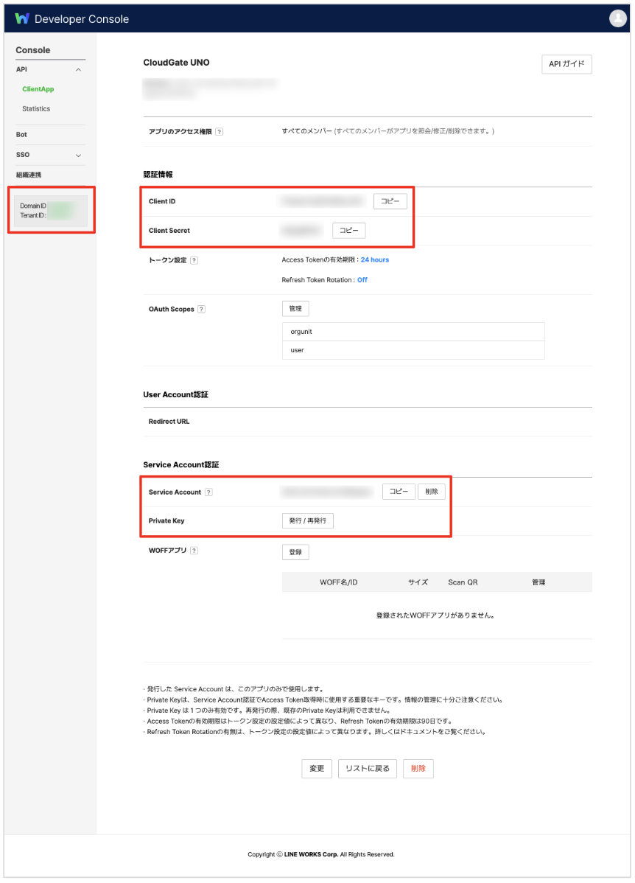Open the SSO menu item
The width and height of the screenshot is (635, 883).
pyautogui.click(x=23, y=154)
